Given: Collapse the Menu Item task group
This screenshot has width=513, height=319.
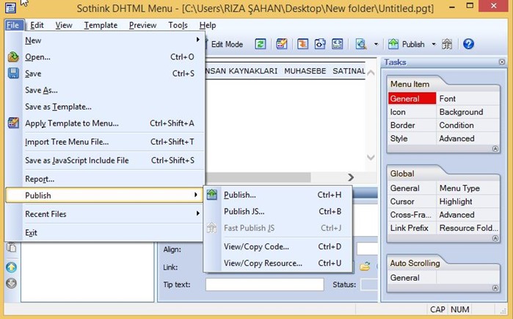Looking at the screenshot, I should 495,149.
